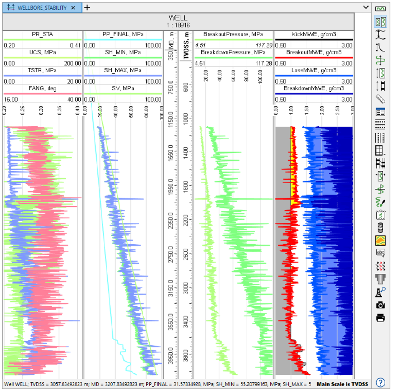Open the tab list dropdown chevron
The height and width of the screenshot is (391, 394).
[366, 7]
